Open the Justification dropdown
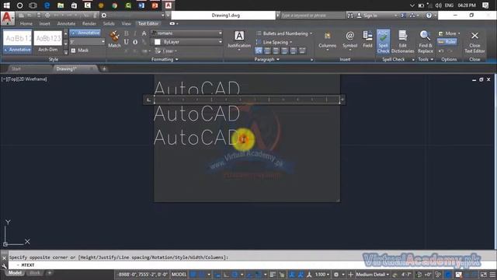 [239, 40]
